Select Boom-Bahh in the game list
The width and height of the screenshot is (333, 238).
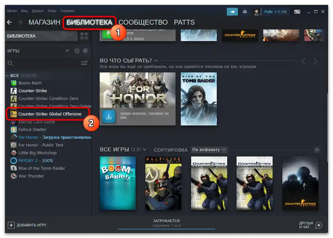(30, 83)
